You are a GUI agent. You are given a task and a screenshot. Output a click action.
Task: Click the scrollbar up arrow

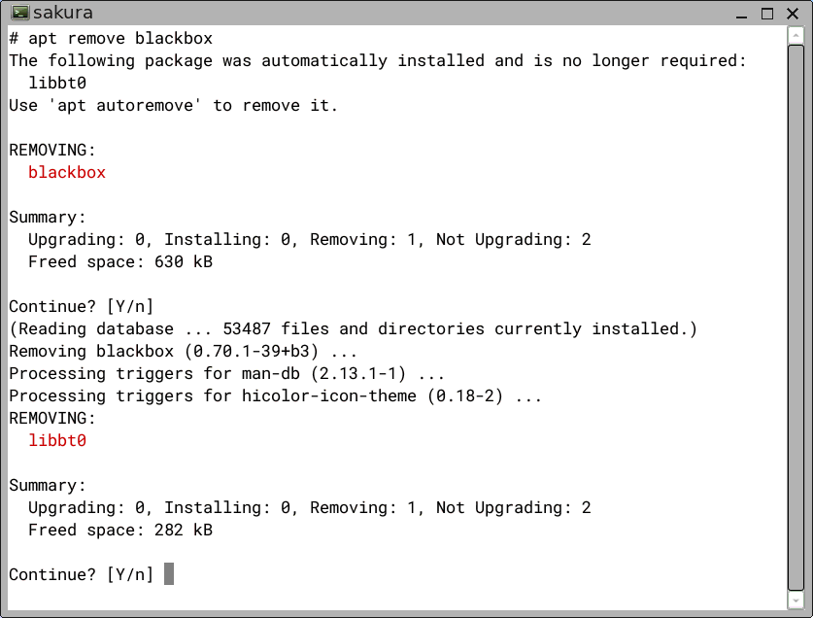coord(796,36)
